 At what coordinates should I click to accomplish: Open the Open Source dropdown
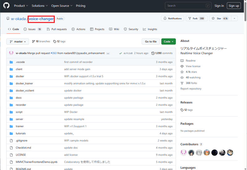coord(62,6)
